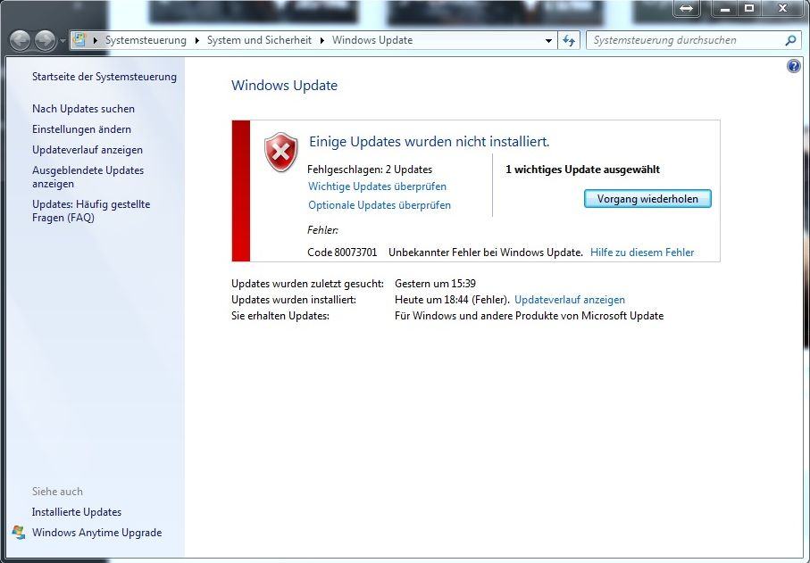Expand arrow before Windows Update breadcrumb

coord(322,40)
